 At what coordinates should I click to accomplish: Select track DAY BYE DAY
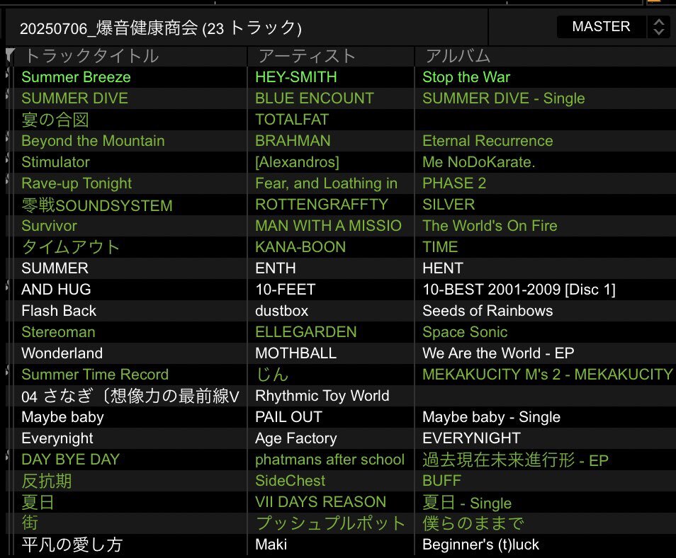70,460
